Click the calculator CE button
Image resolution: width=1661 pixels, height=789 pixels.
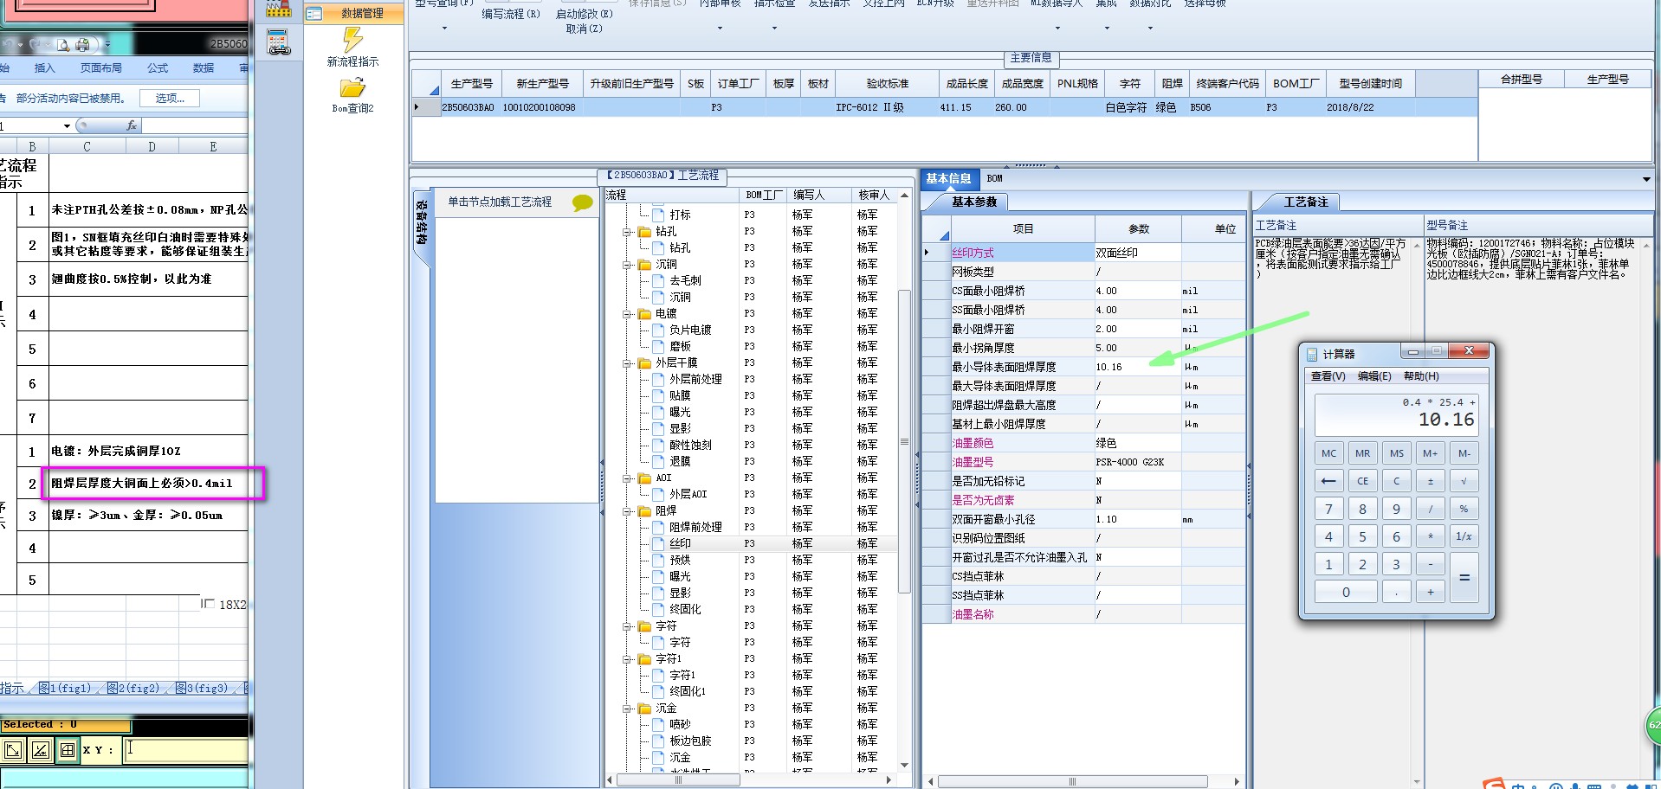[x=1362, y=481]
